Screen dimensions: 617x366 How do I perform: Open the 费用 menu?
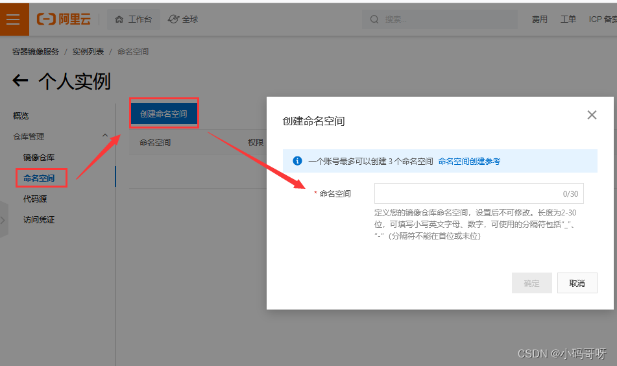point(540,19)
